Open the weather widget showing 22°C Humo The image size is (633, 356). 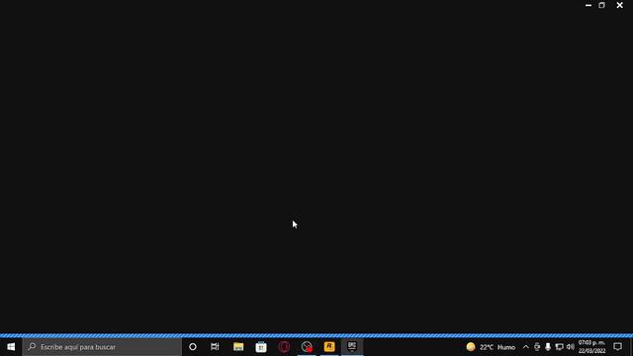[x=491, y=347]
